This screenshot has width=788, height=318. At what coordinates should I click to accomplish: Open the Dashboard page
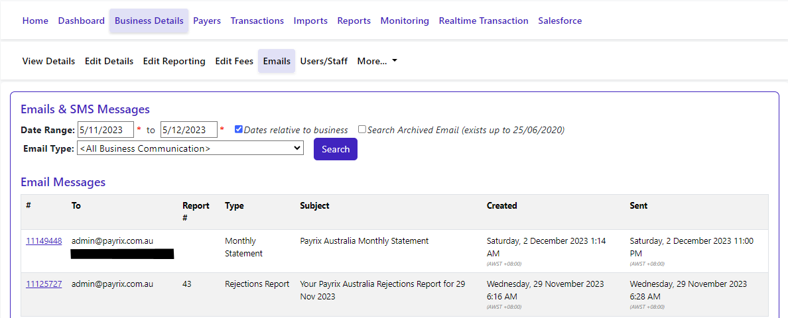pyautogui.click(x=82, y=21)
